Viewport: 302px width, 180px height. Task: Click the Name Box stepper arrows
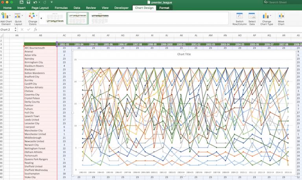[x=15, y=29]
